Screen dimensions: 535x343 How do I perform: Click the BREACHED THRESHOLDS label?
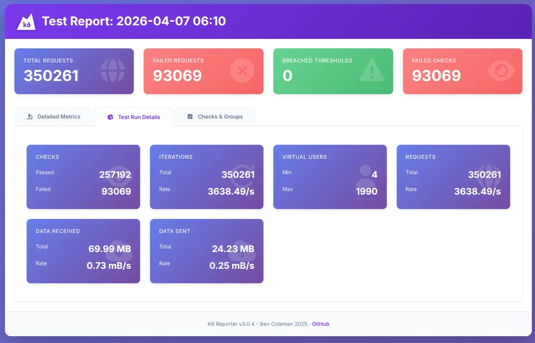(317, 61)
